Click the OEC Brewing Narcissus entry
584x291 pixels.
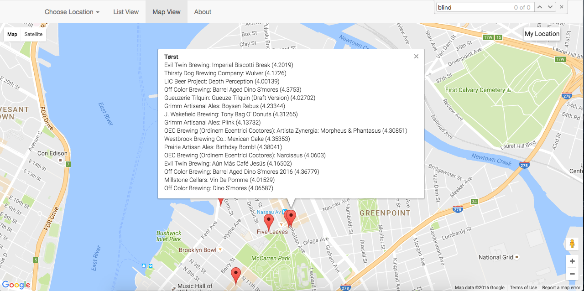245,155
